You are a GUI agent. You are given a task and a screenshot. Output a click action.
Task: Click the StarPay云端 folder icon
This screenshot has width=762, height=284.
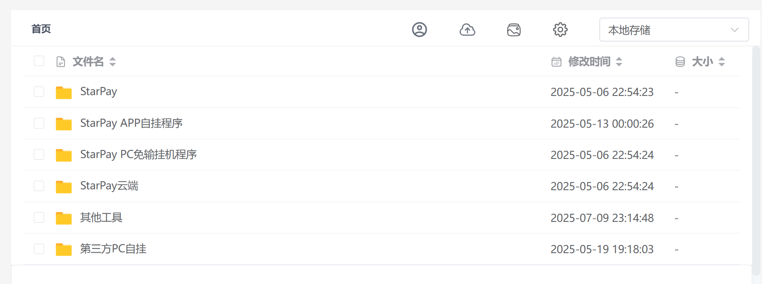[x=64, y=187]
